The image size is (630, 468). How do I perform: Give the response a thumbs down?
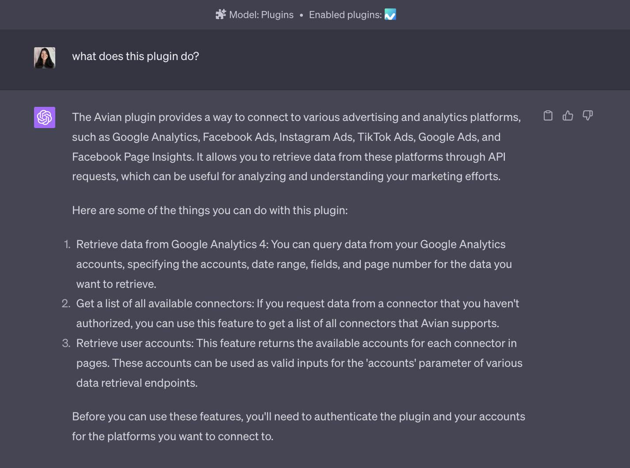[588, 116]
